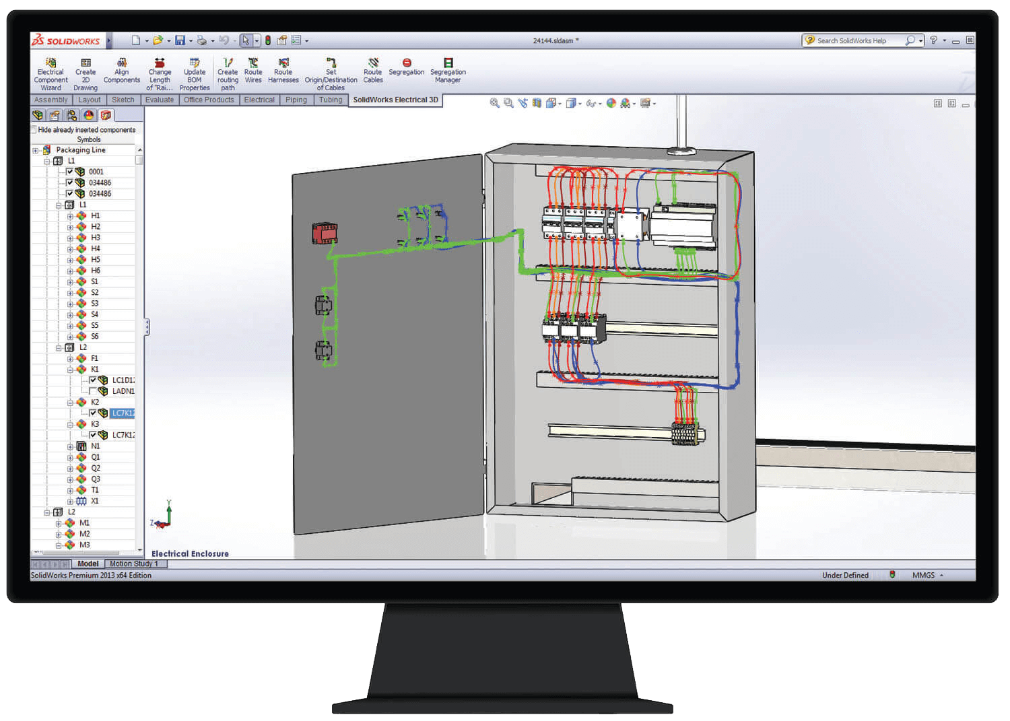Uncheck the highlighted LC7K12 checkbox under K2
This screenshot has width=1010, height=721.
pos(93,413)
